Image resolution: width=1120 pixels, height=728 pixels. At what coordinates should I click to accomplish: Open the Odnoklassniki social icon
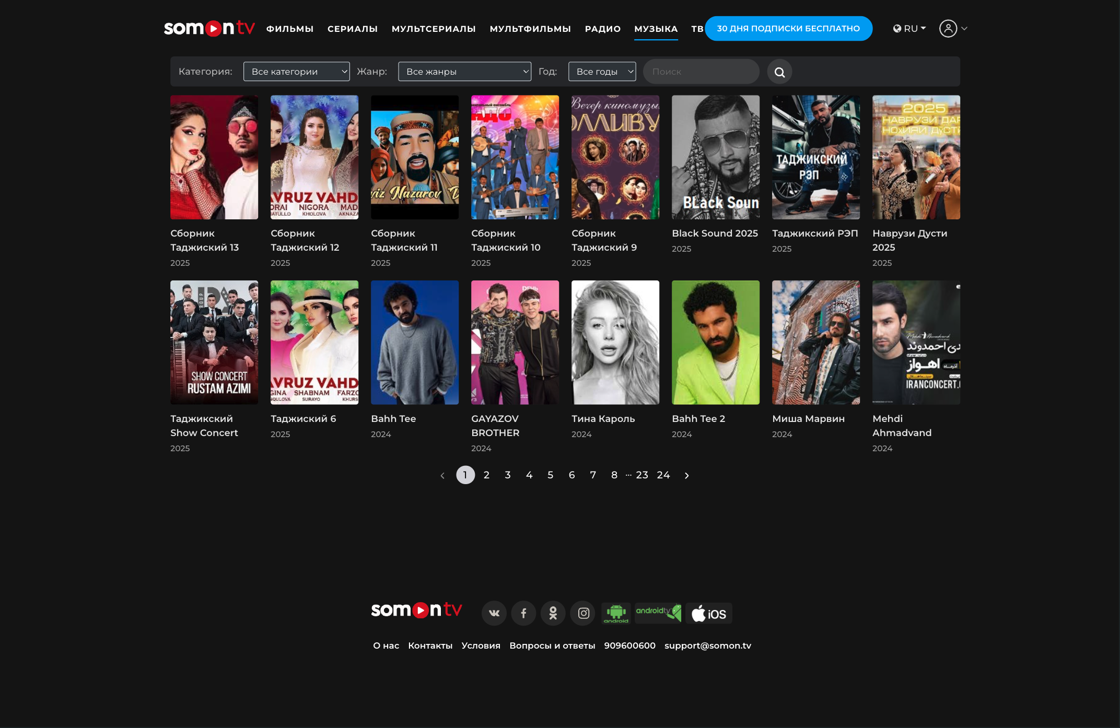(553, 613)
